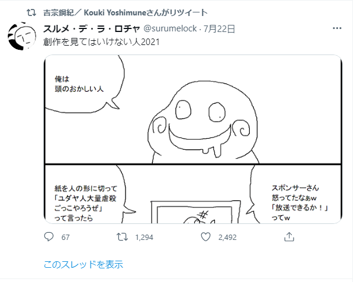Like the tweet with the heart icon
This screenshot has height=282, width=357.
[205, 237]
